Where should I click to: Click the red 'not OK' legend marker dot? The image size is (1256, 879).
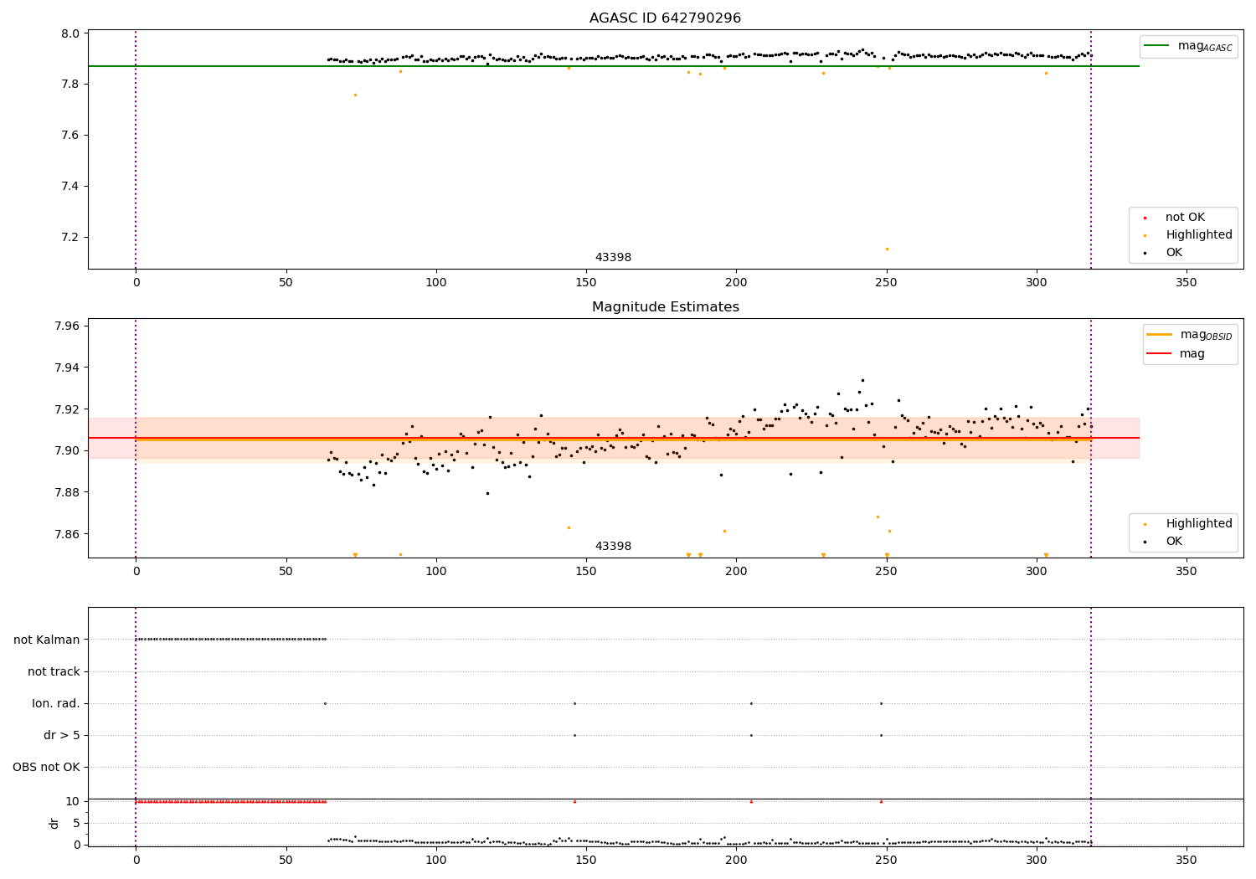click(1145, 218)
